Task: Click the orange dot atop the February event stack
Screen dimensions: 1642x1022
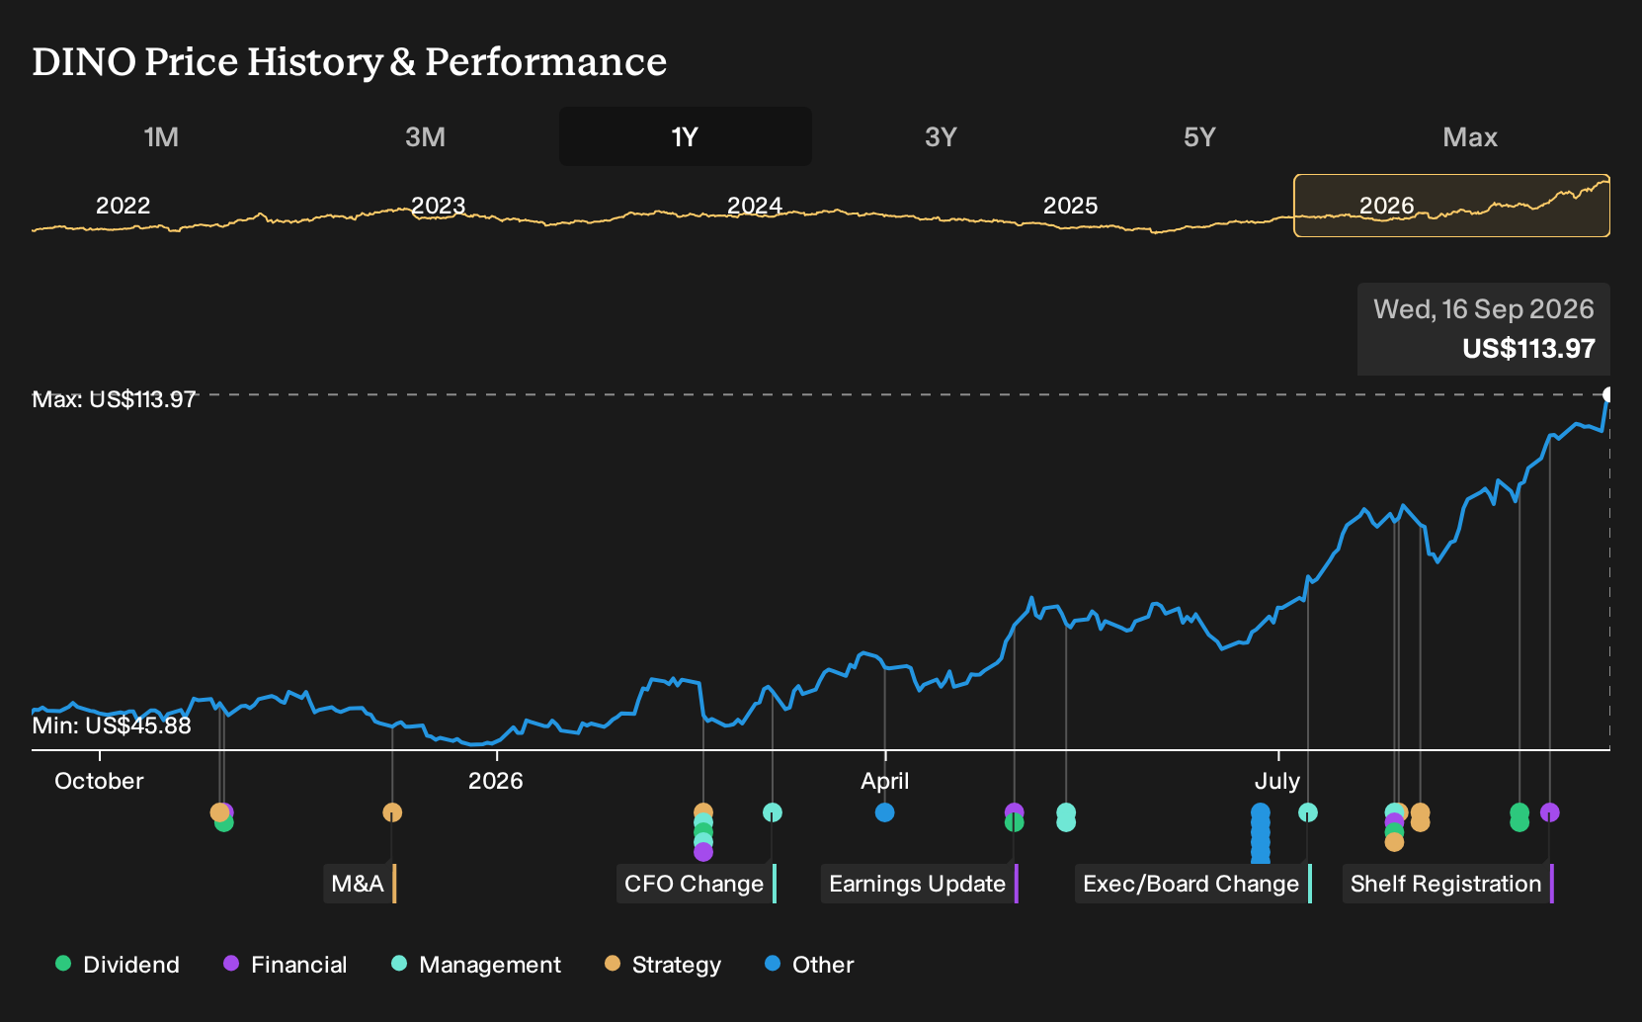Action: 703,811
